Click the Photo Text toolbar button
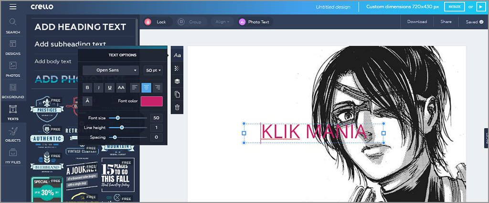 (x=255, y=22)
